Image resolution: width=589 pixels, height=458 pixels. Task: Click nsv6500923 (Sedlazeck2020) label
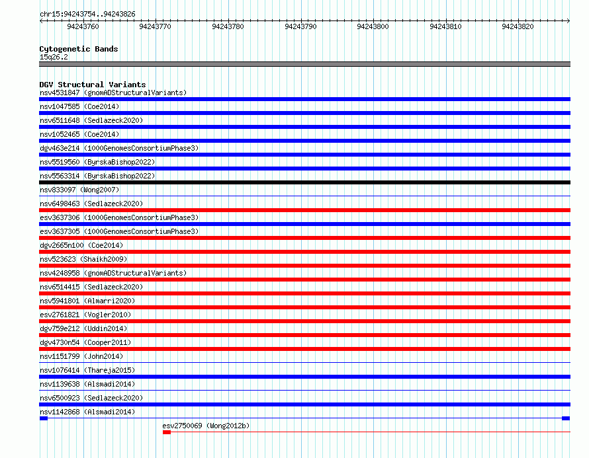click(91, 398)
